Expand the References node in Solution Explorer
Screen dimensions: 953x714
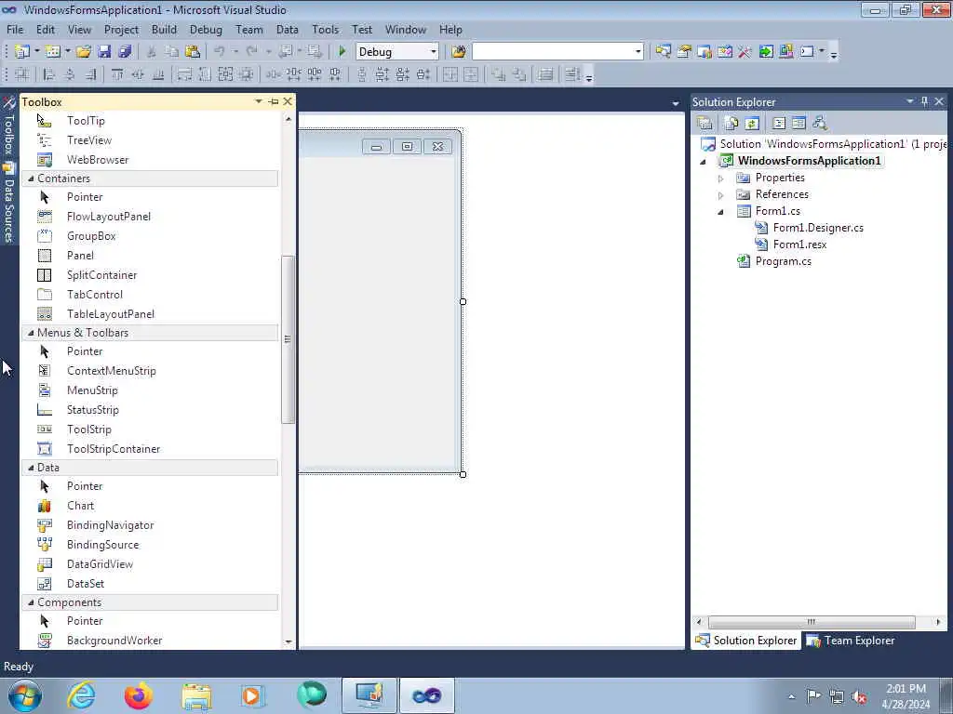721,195
